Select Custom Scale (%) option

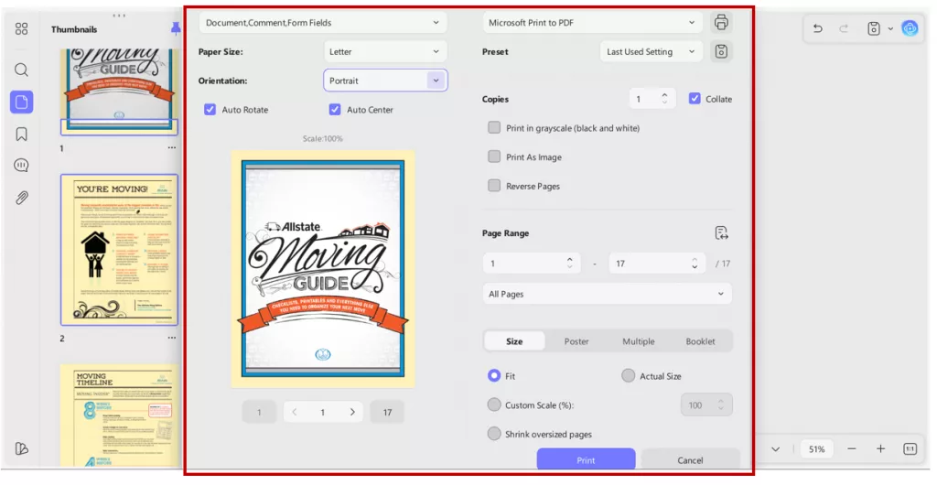pyautogui.click(x=493, y=405)
